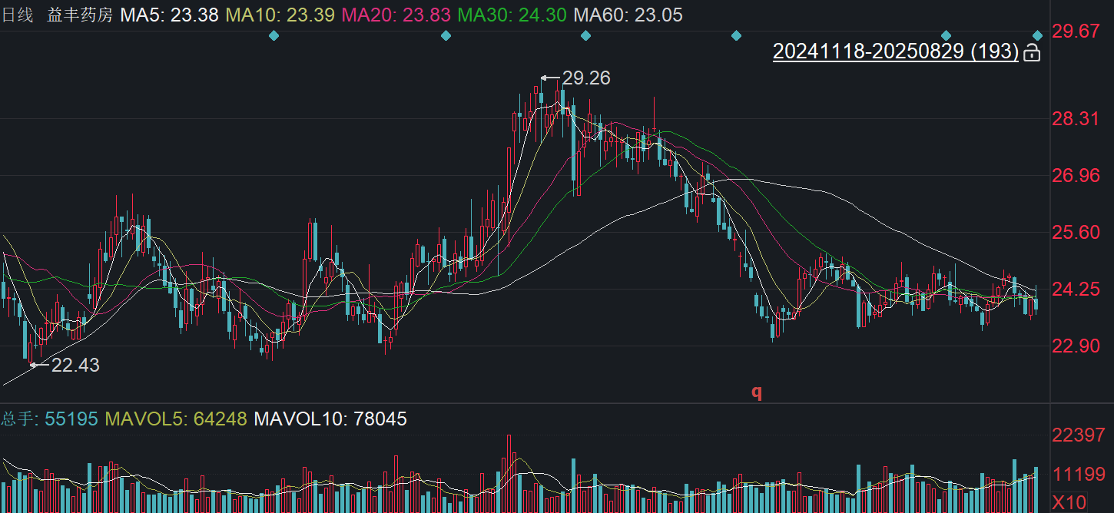
Task: Click the red q marker below the chart
Action: [x=757, y=392]
